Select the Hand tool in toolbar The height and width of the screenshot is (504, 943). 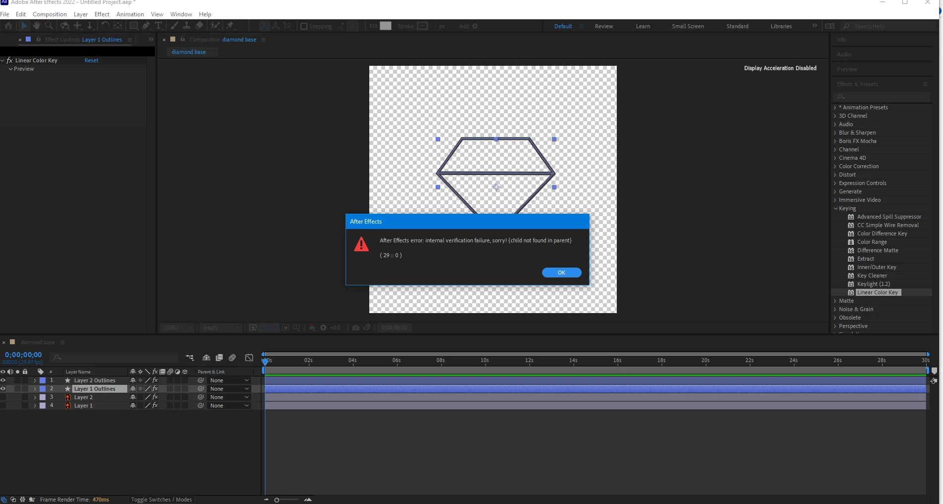(37, 26)
